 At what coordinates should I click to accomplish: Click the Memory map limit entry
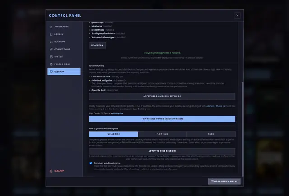(106, 77)
